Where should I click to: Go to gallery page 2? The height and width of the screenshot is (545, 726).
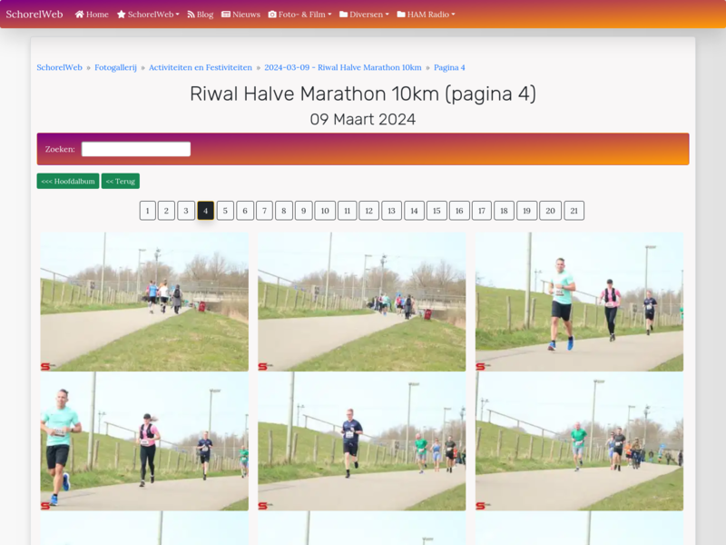pyautogui.click(x=166, y=211)
